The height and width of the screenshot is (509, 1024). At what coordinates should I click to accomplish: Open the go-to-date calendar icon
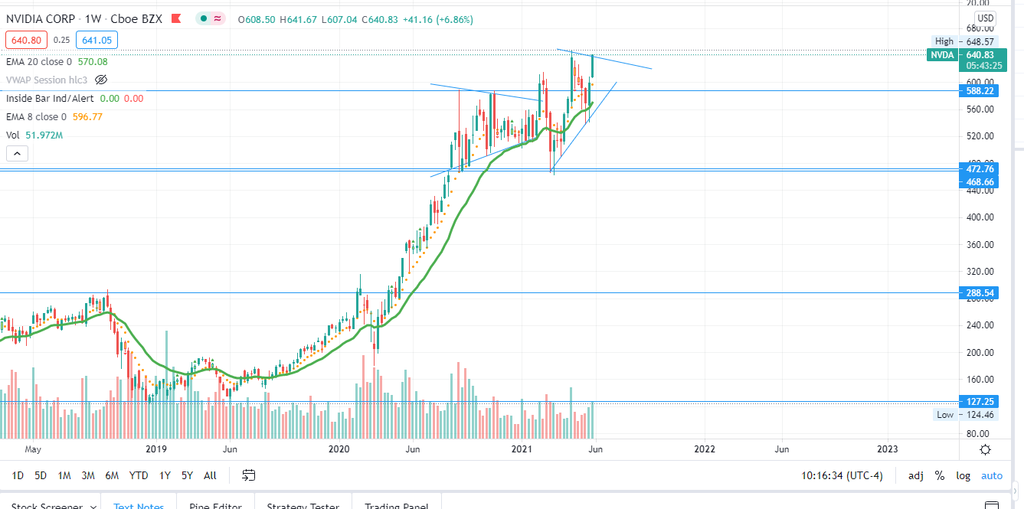248,475
